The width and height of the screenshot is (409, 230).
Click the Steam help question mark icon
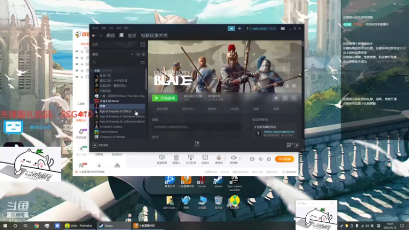click(x=247, y=29)
